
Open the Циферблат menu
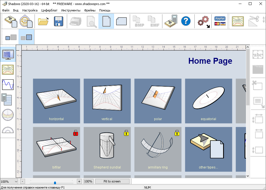[49, 10]
